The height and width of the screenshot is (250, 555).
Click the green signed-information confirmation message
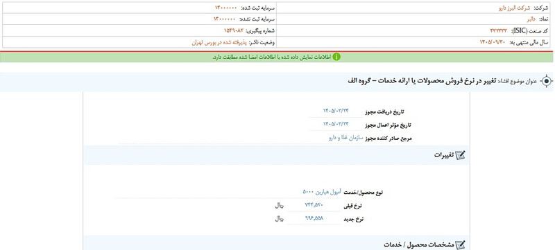tap(272, 57)
